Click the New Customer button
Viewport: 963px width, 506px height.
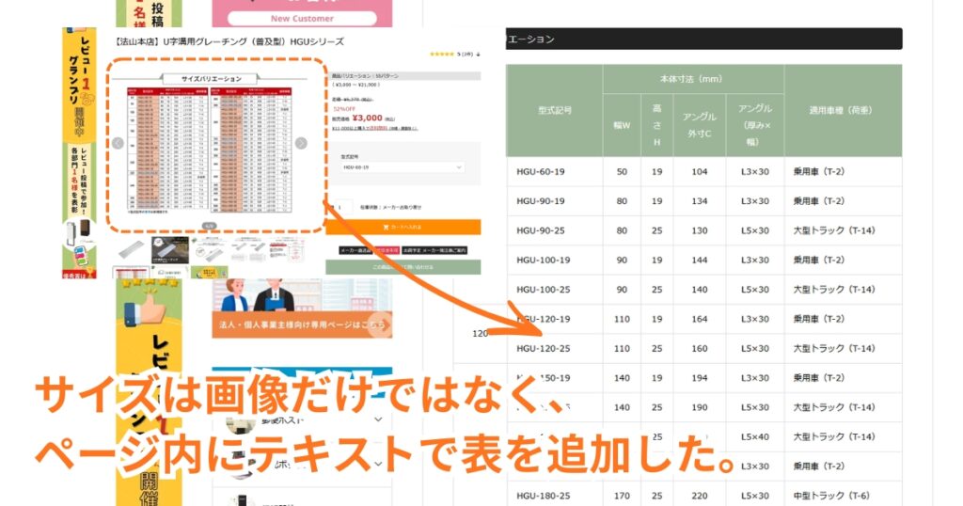[x=302, y=19]
